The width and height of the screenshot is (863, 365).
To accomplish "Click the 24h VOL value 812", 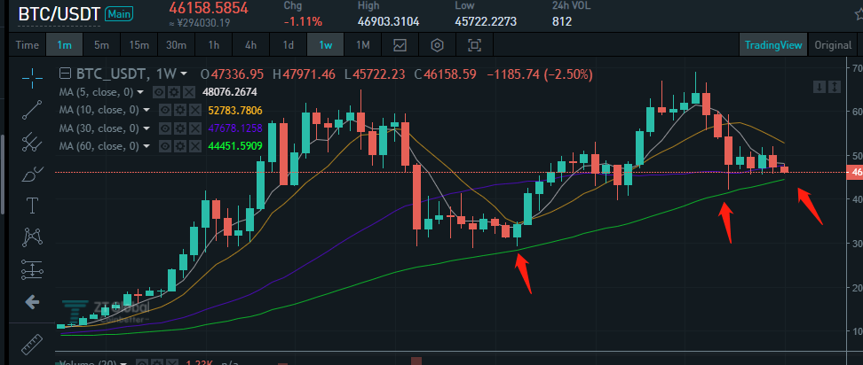I will pos(562,22).
